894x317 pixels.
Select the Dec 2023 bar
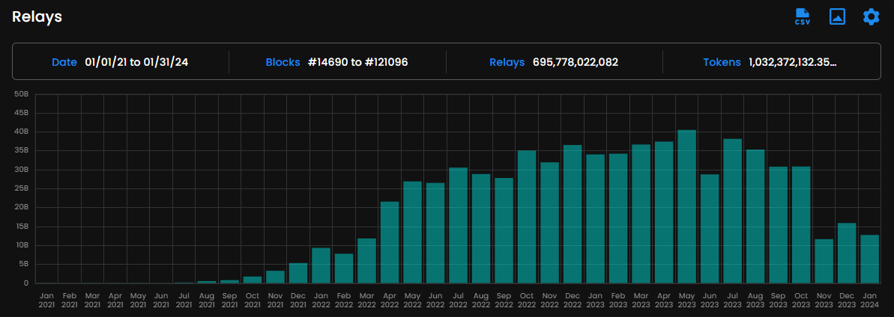click(847, 253)
